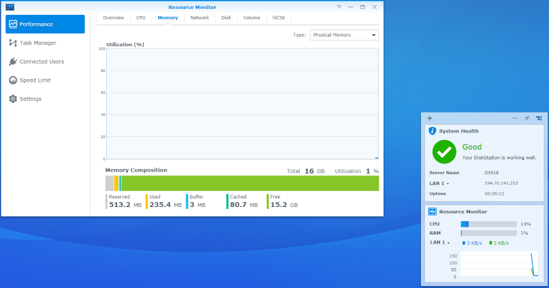Click the green Free segment of memory bar
Screen dimensions: 549x288
pyautogui.click(x=250, y=183)
